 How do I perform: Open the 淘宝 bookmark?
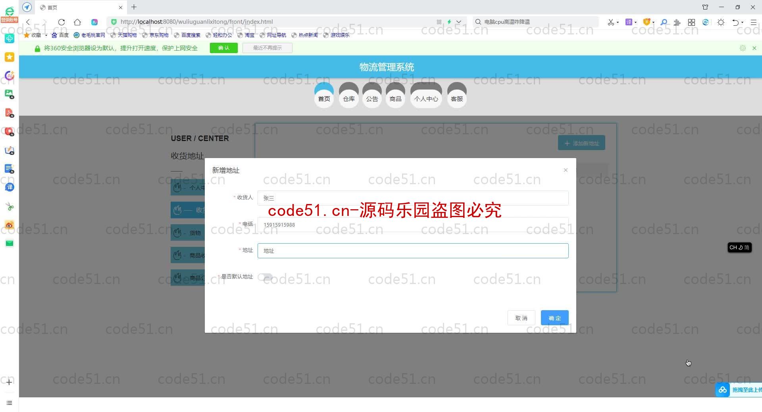pyautogui.click(x=246, y=35)
